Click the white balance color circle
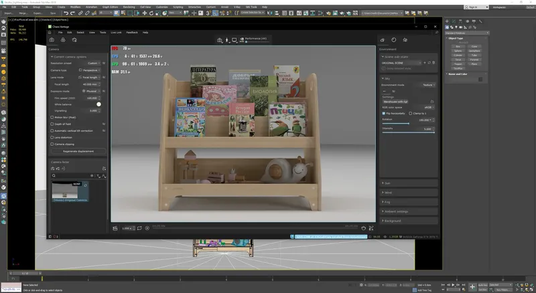 point(98,104)
